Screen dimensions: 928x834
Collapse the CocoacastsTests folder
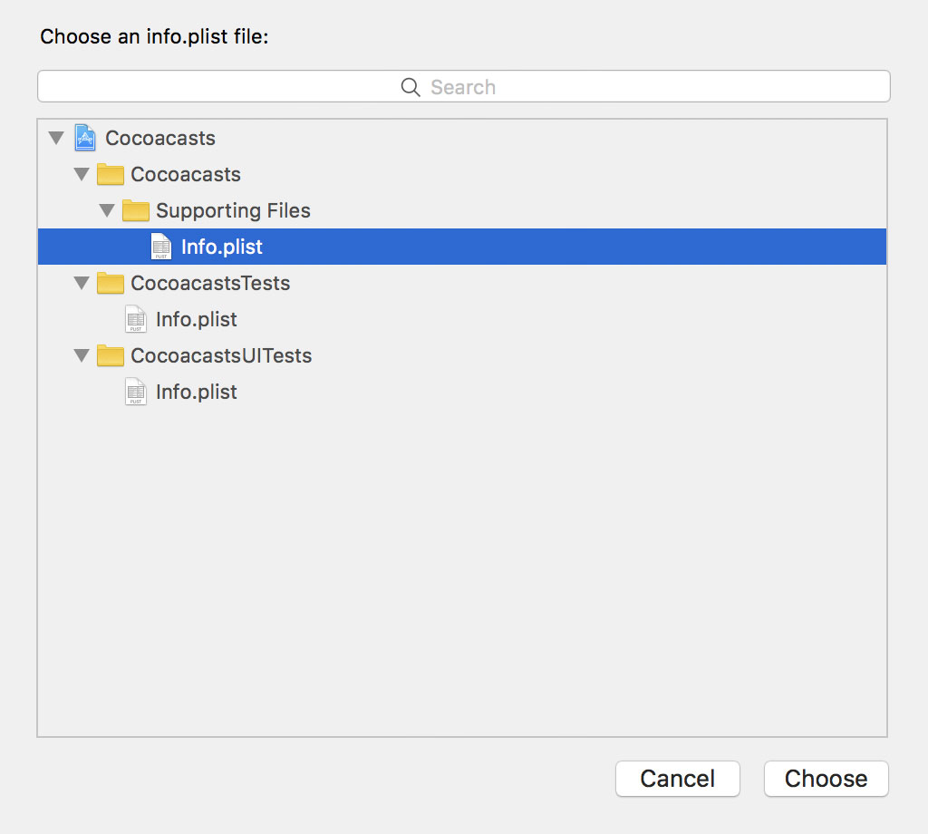tap(81, 283)
